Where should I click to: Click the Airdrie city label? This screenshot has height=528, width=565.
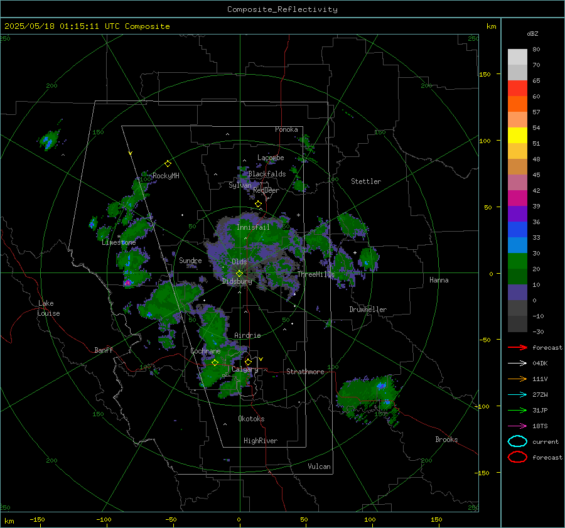click(247, 335)
